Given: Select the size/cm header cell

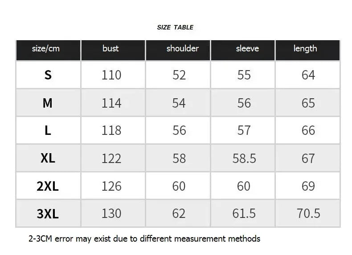Looking at the screenshot, I should tap(46, 49).
